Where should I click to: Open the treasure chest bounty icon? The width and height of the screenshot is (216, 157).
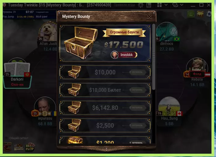click(x=200, y=14)
